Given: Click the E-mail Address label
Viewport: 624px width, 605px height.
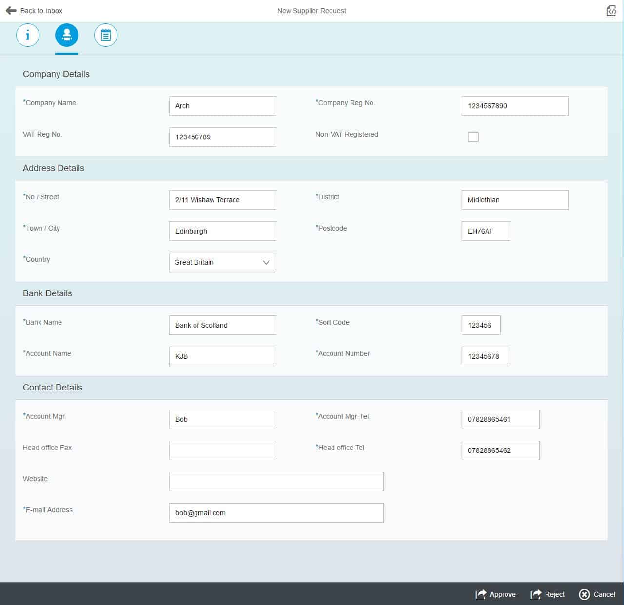Looking at the screenshot, I should pyautogui.click(x=48, y=510).
